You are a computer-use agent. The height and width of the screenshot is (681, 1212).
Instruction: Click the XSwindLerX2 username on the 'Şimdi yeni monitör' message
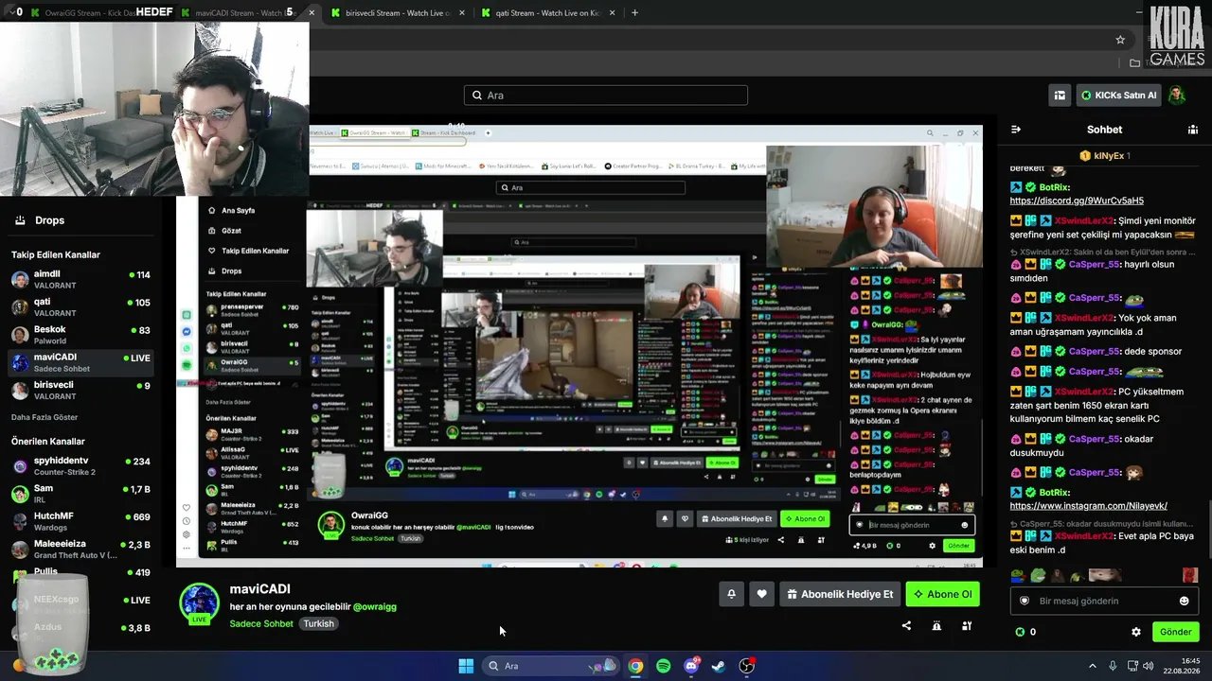pos(1084,220)
